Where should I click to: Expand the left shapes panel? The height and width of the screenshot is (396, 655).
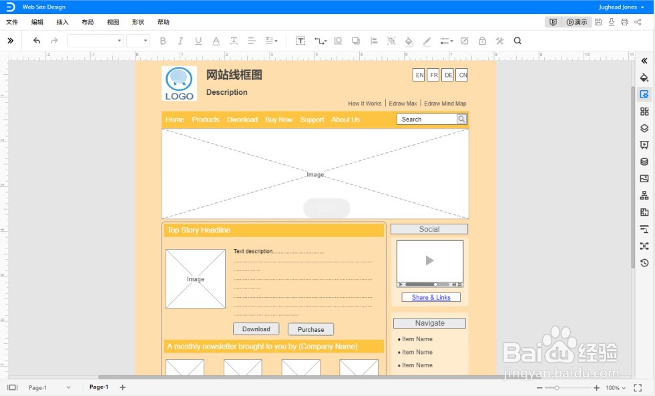pyautogui.click(x=11, y=41)
